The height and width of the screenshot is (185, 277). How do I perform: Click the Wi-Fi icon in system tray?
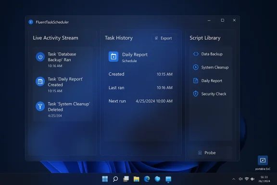(247, 179)
